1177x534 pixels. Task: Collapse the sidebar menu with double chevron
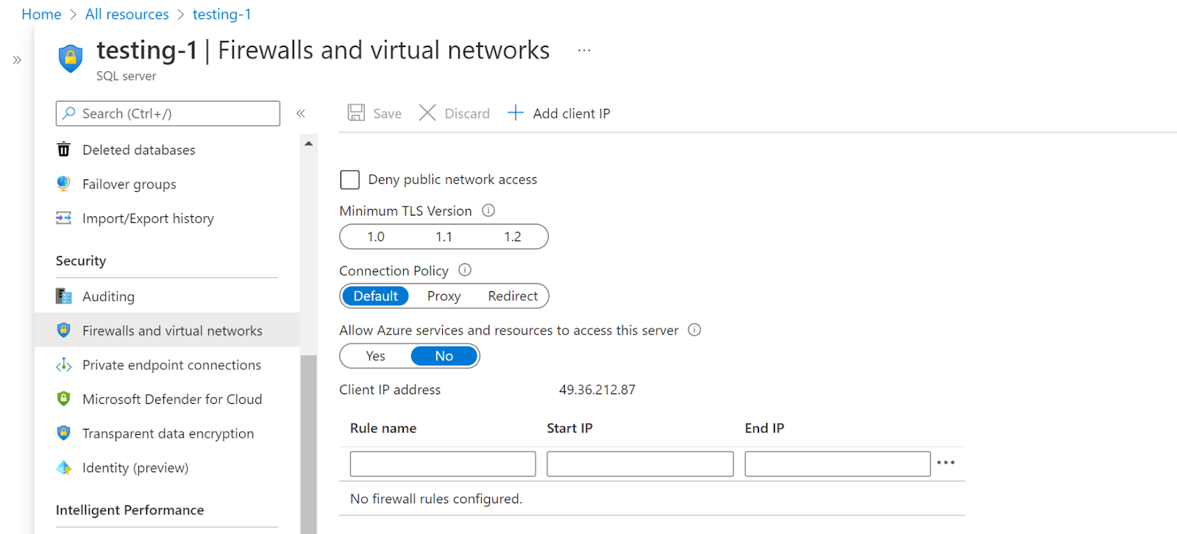click(x=301, y=113)
